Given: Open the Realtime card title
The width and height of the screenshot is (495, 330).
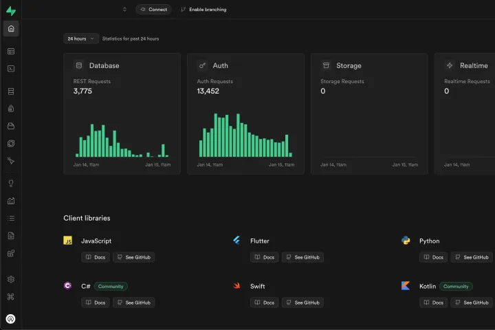Looking at the screenshot, I should coord(474,66).
